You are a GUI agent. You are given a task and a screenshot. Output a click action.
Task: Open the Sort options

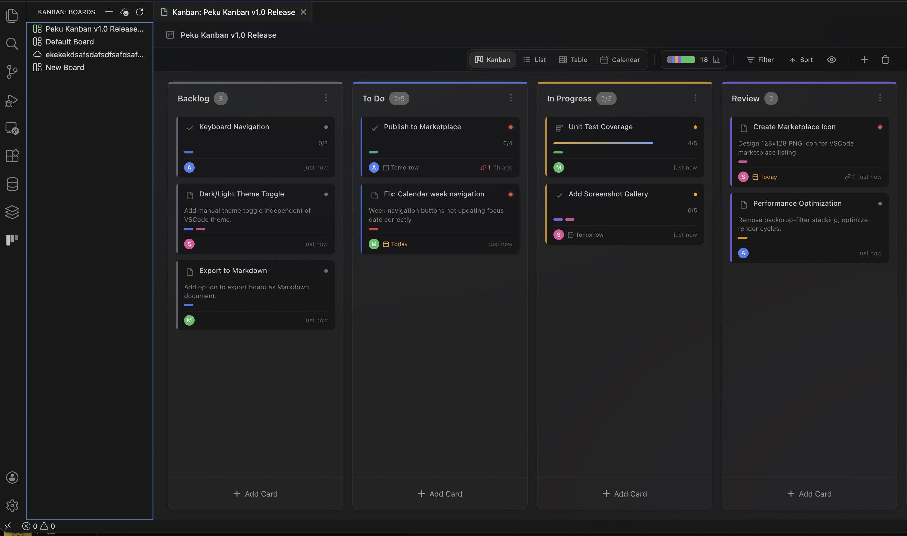pos(801,60)
